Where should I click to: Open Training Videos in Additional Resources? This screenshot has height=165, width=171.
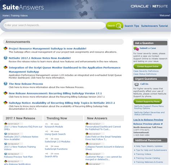(144, 154)
